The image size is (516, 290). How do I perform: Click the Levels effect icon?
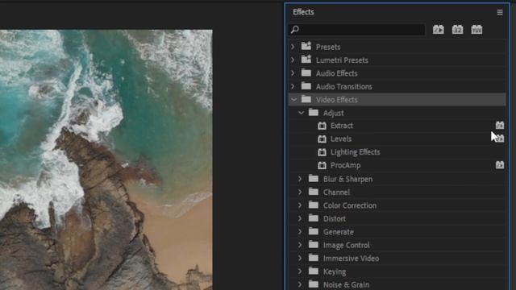[x=322, y=139]
